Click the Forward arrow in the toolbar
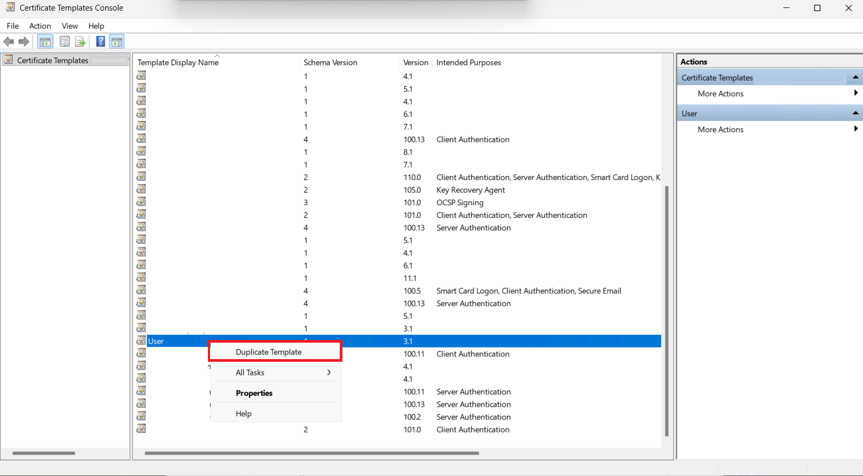863x476 pixels. click(24, 41)
